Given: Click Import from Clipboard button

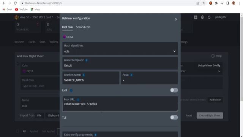Looking at the screenshot, I should tap(53, 116).
